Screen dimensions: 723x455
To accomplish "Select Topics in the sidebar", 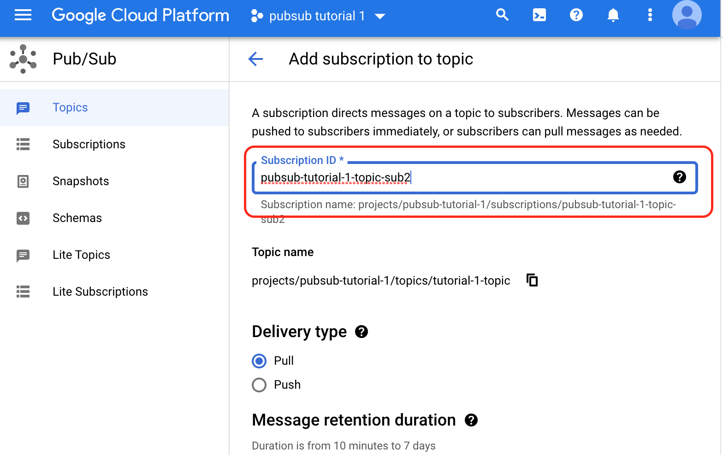I will pos(114,108).
